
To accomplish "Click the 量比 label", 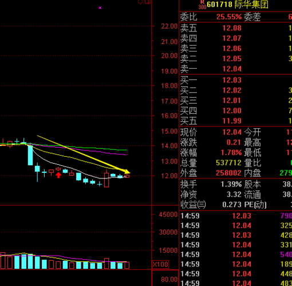I will point(252,163).
